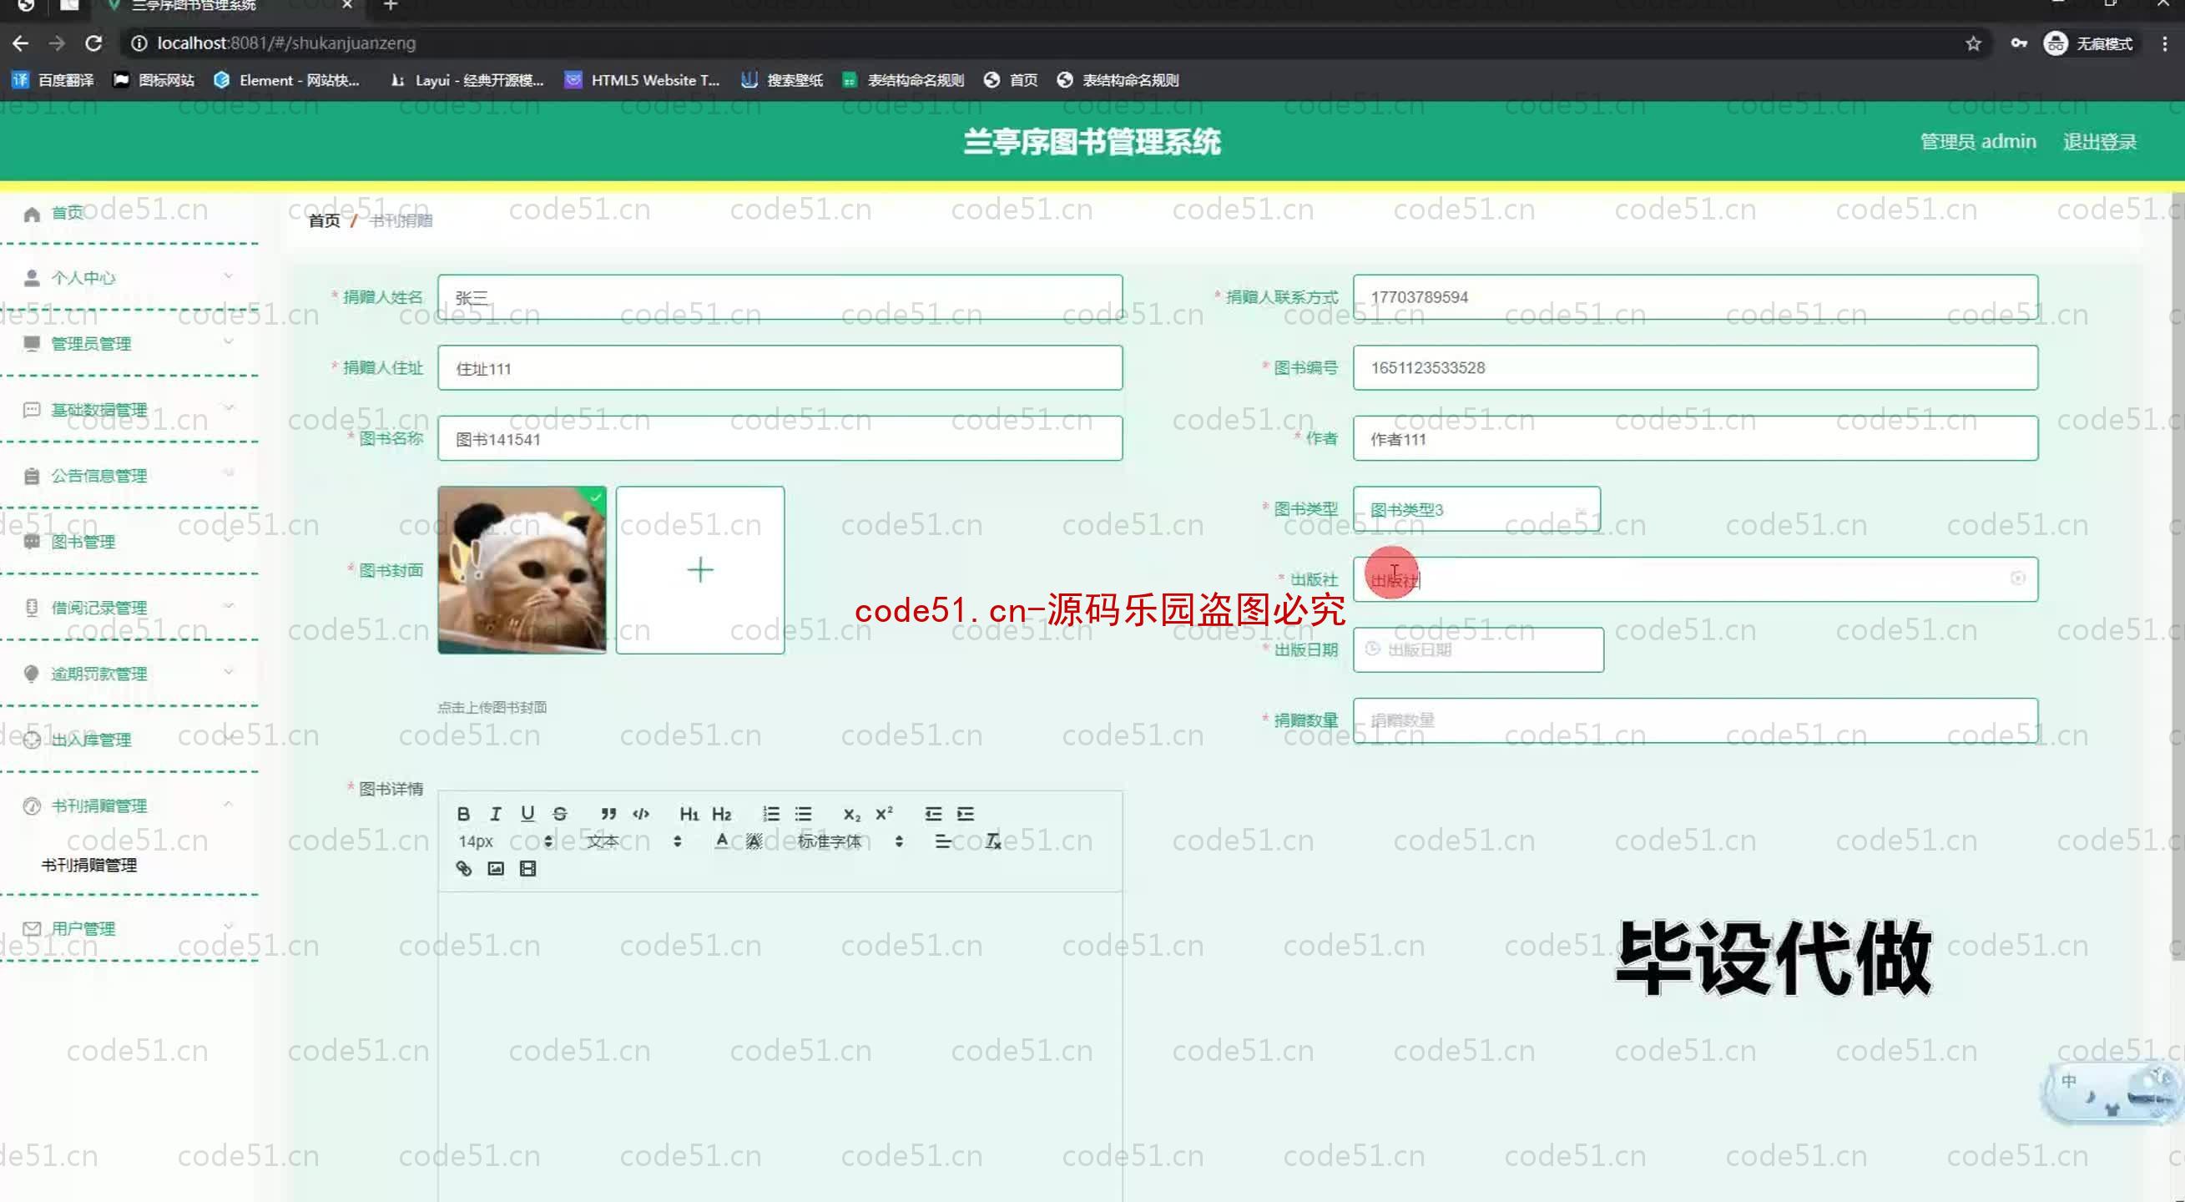Clear text formatting in the editor
Image resolution: width=2185 pixels, height=1202 pixels.
tap(992, 841)
